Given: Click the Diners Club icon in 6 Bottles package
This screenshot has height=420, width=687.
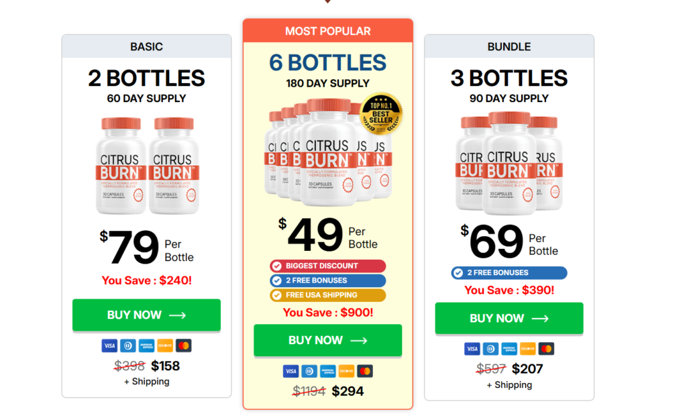Looking at the screenshot, I should pyautogui.click(x=309, y=371).
